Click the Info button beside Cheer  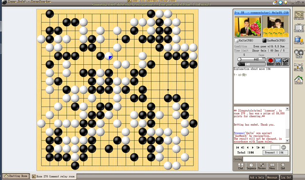(278, 62)
